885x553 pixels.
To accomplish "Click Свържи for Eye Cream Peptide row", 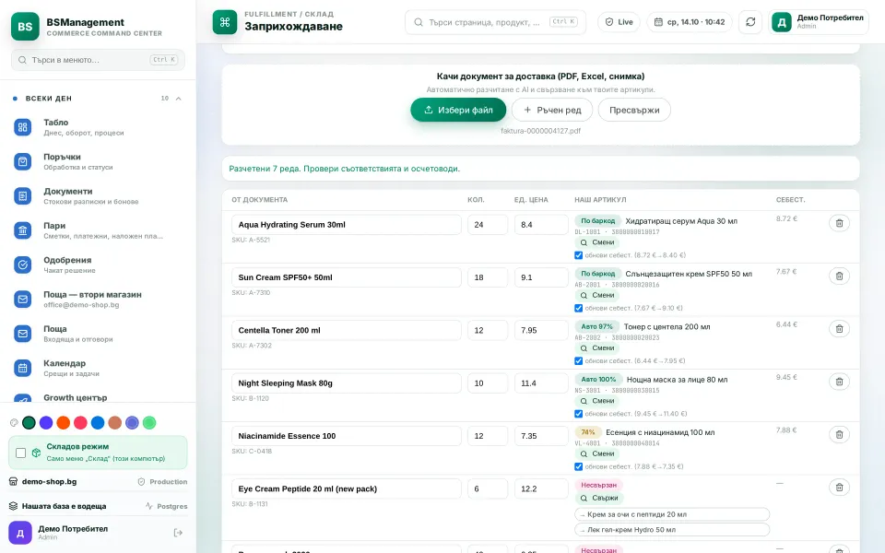I will coord(599,499).
